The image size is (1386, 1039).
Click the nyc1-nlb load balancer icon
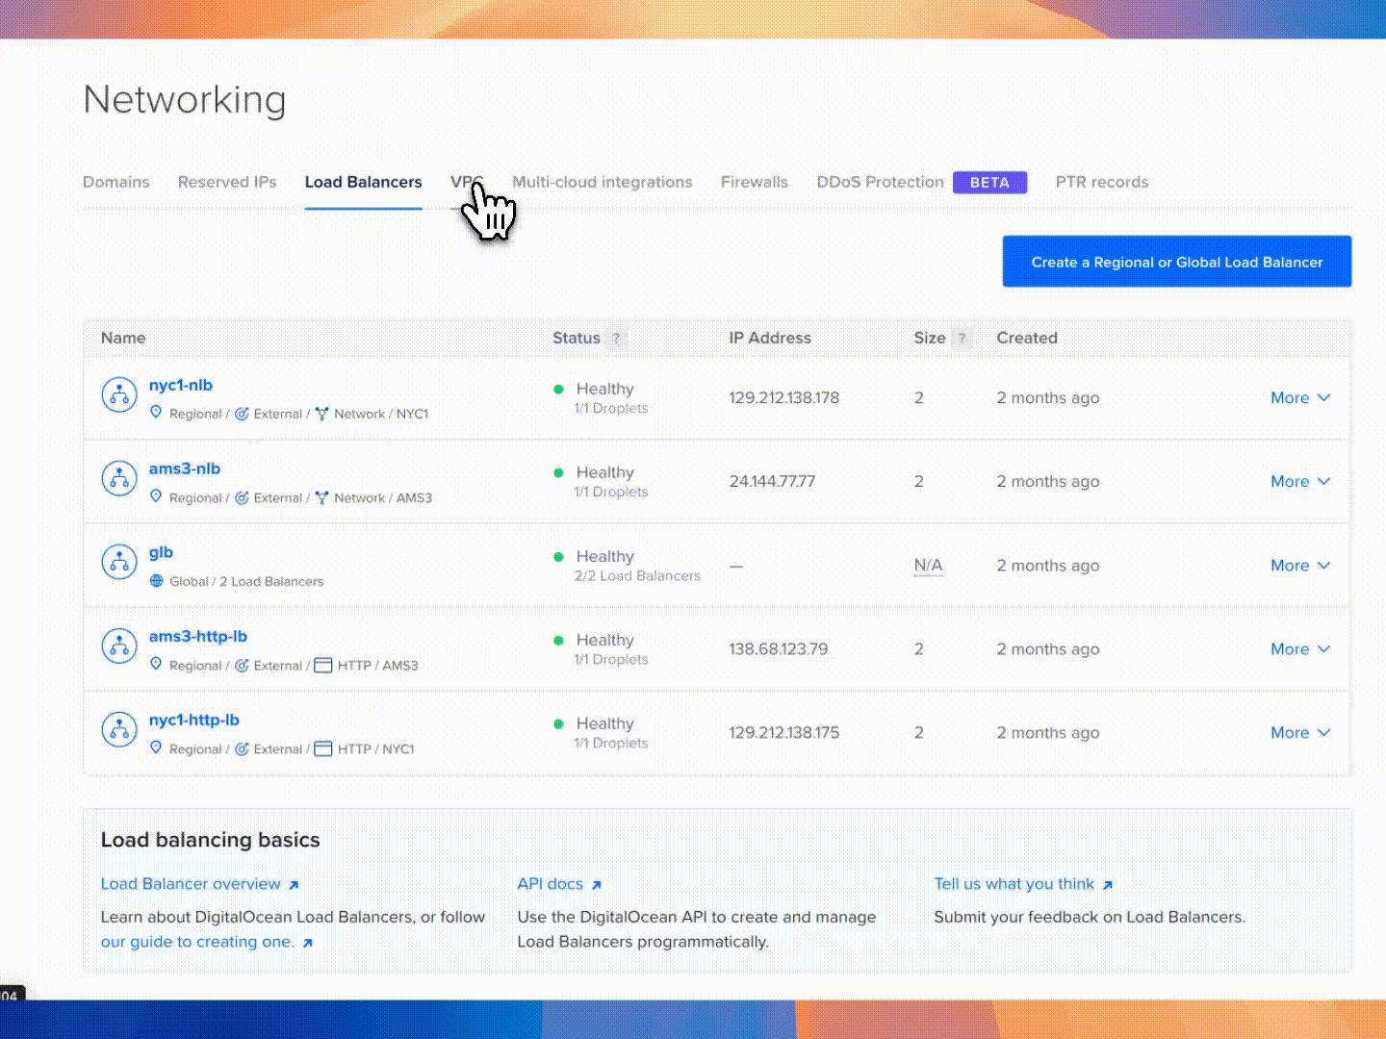[119, 395]
